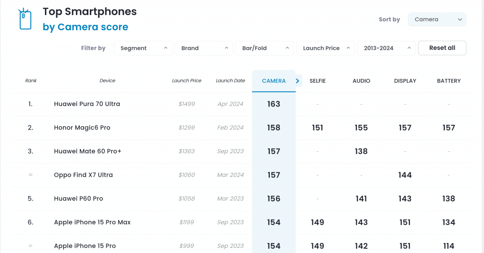Switch to the SELFIE column tab
This screenshot has width=484, height=253.
point(318,81)
